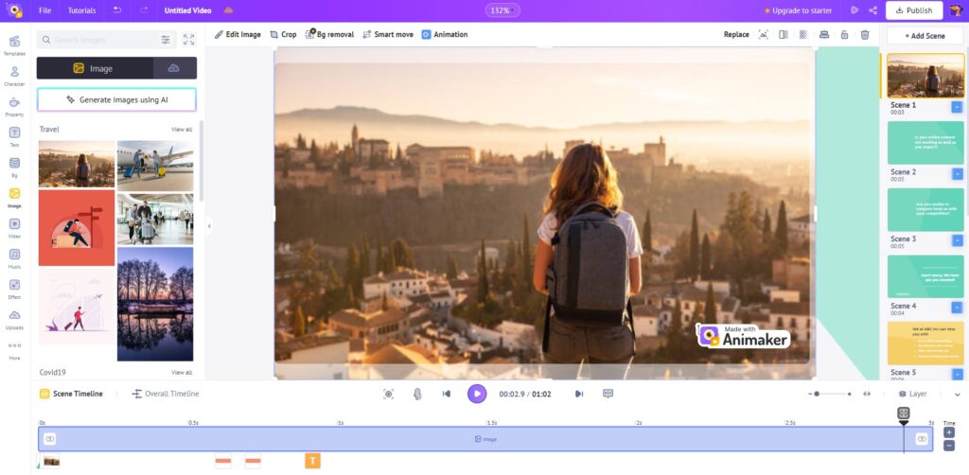Screen dimensions: 969x475
Task: Click the microphone voiceover icon
Action: [417, 394]
